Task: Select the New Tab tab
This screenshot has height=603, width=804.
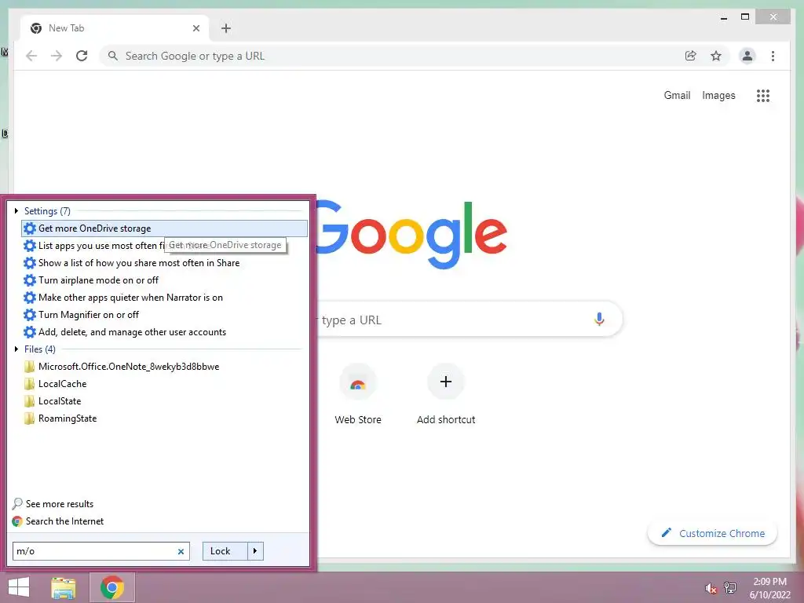Action: tap(115, 28)
